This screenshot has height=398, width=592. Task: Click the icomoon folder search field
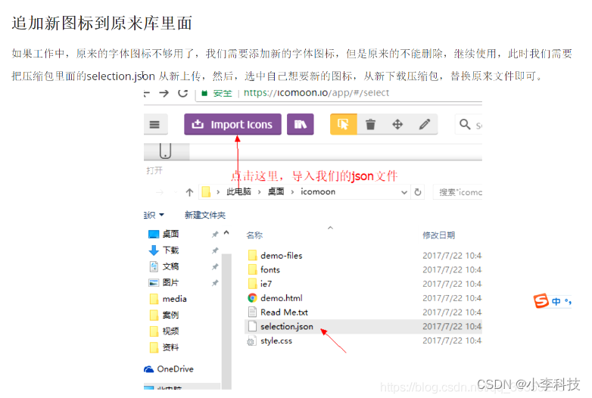(460, 192)
